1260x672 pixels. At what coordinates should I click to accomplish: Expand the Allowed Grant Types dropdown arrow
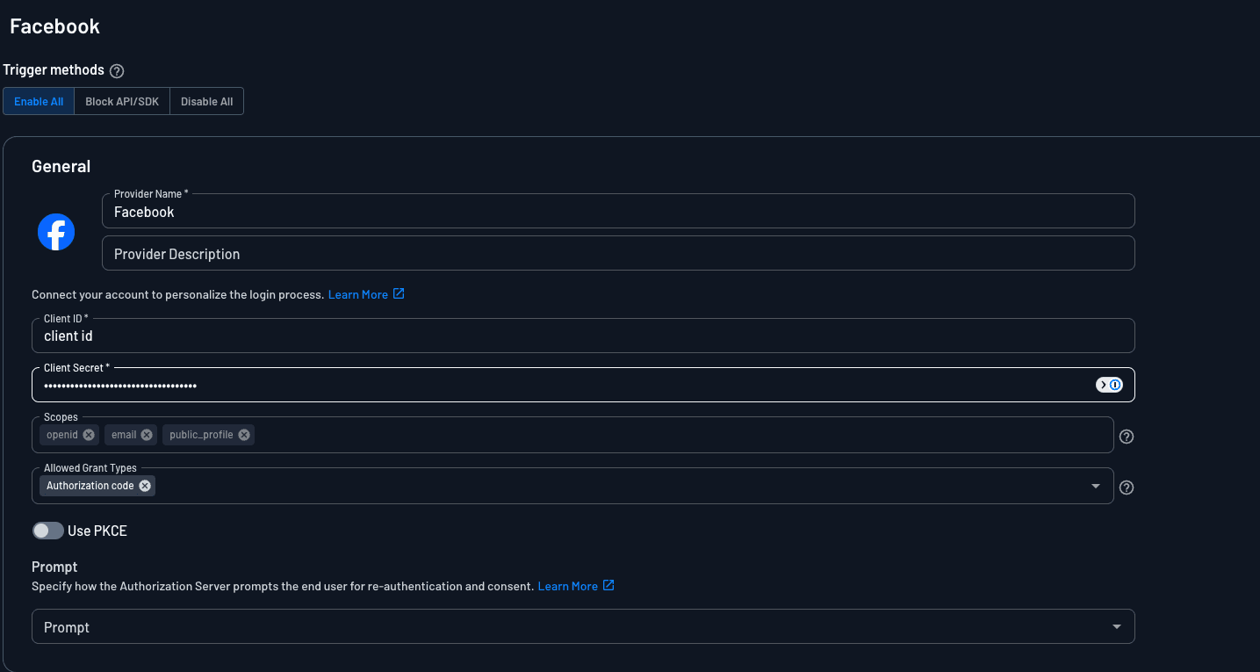coord(1096,487)
